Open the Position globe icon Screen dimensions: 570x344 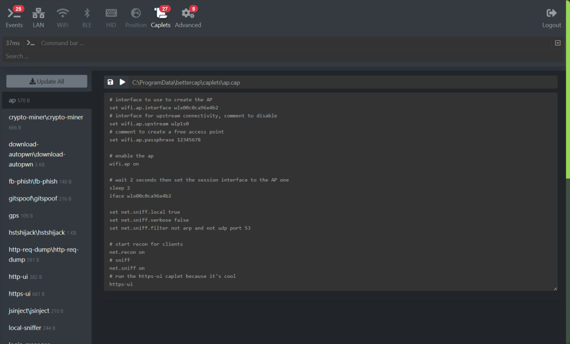[x=136, y=13]
